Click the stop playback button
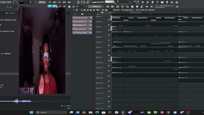204x115 pixels. coord(31,2)
